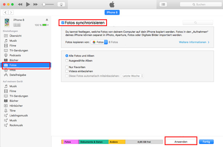The height and width of the screenshot is (147, 223).
Task: Click the iPhone 8 device thumbnail
Action: [7, 22]
